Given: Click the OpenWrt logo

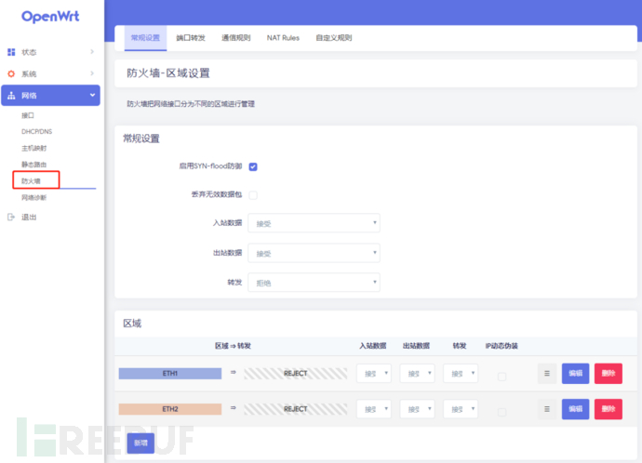Looking at the screenshot, I should [50, 17].
